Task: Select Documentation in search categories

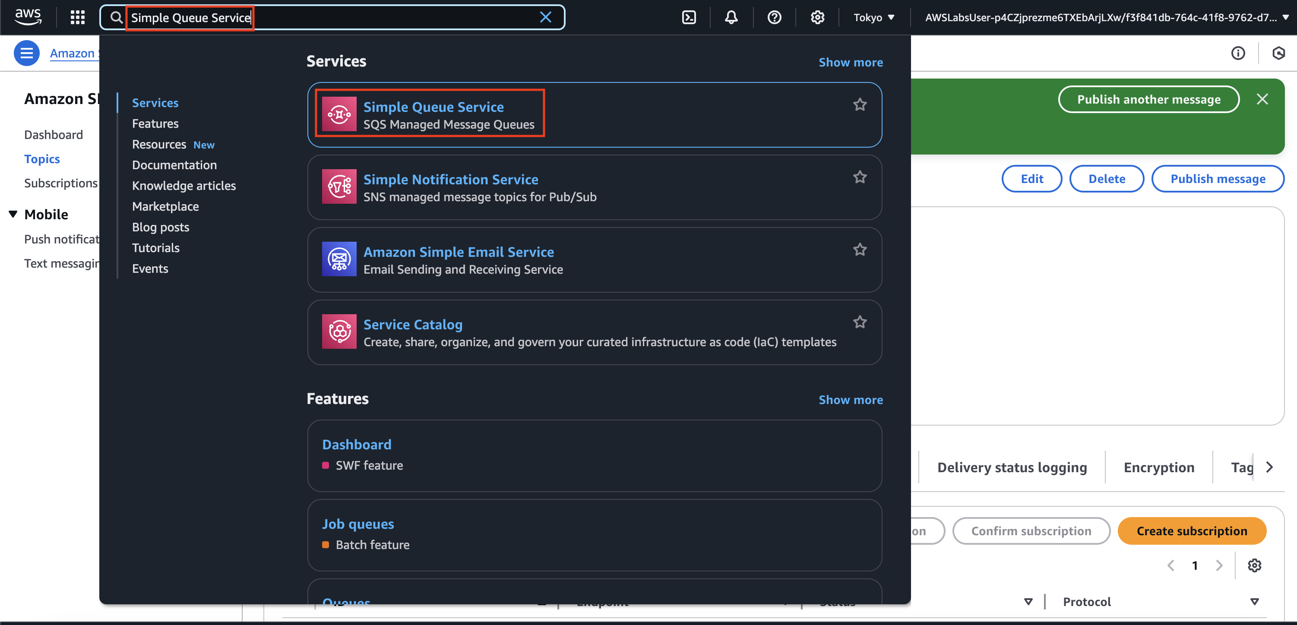Action: click(174, 165)
